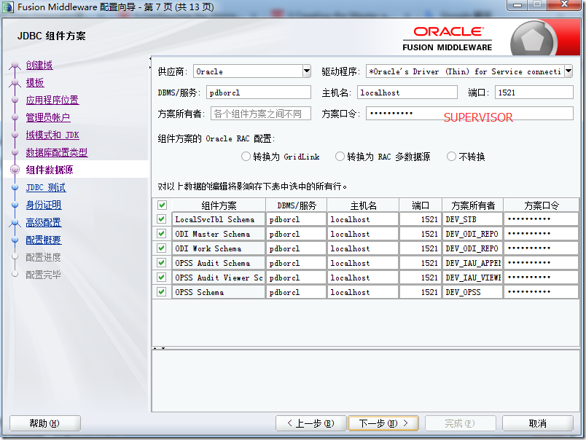586x440 pixels.
Task: Click the 方案所有者 column header
Action: pos(473,205)
